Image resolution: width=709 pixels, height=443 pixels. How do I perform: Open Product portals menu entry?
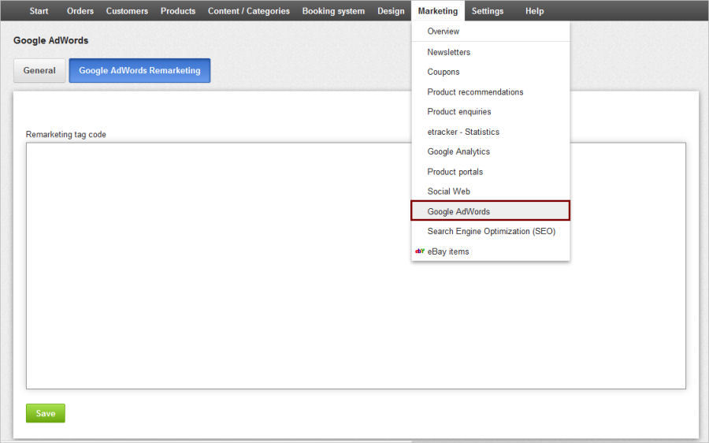pyautogui.click(x=491, y=172)
